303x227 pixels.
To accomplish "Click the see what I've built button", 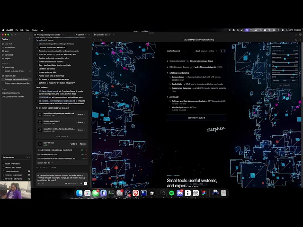I will pos(196,118).
